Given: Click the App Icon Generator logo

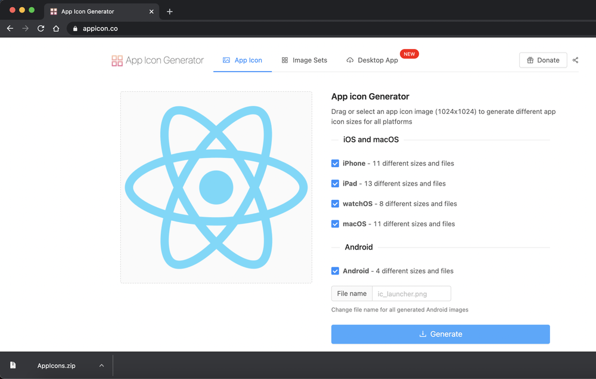Looking at the screenshot, I should click(157, 60).
